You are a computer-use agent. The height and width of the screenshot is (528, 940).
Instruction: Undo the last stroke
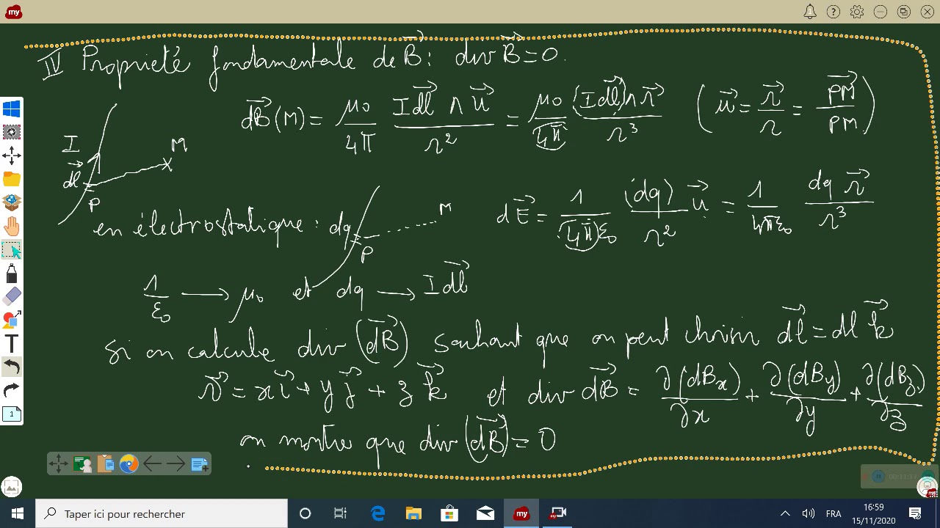click(x=12, y=367)
